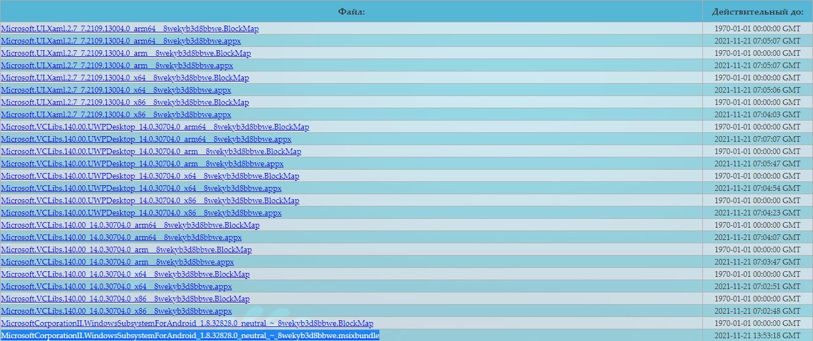Open Microsoft.UI.Xaml.2.7 arm64 BlockMap link

pos(130,28)
